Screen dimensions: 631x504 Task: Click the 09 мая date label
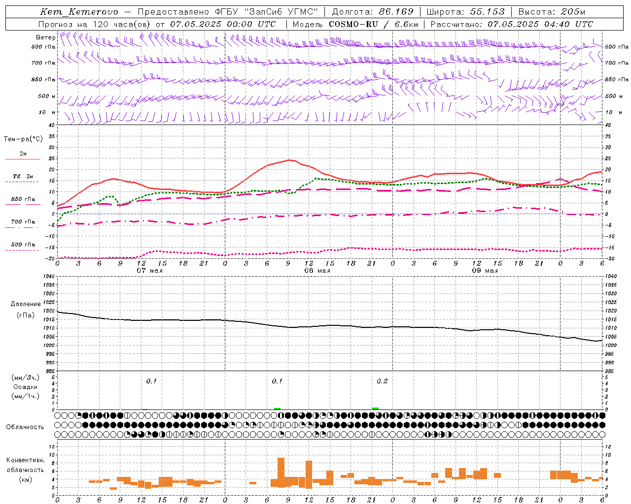pyautogui.click(x=485, y=271)
